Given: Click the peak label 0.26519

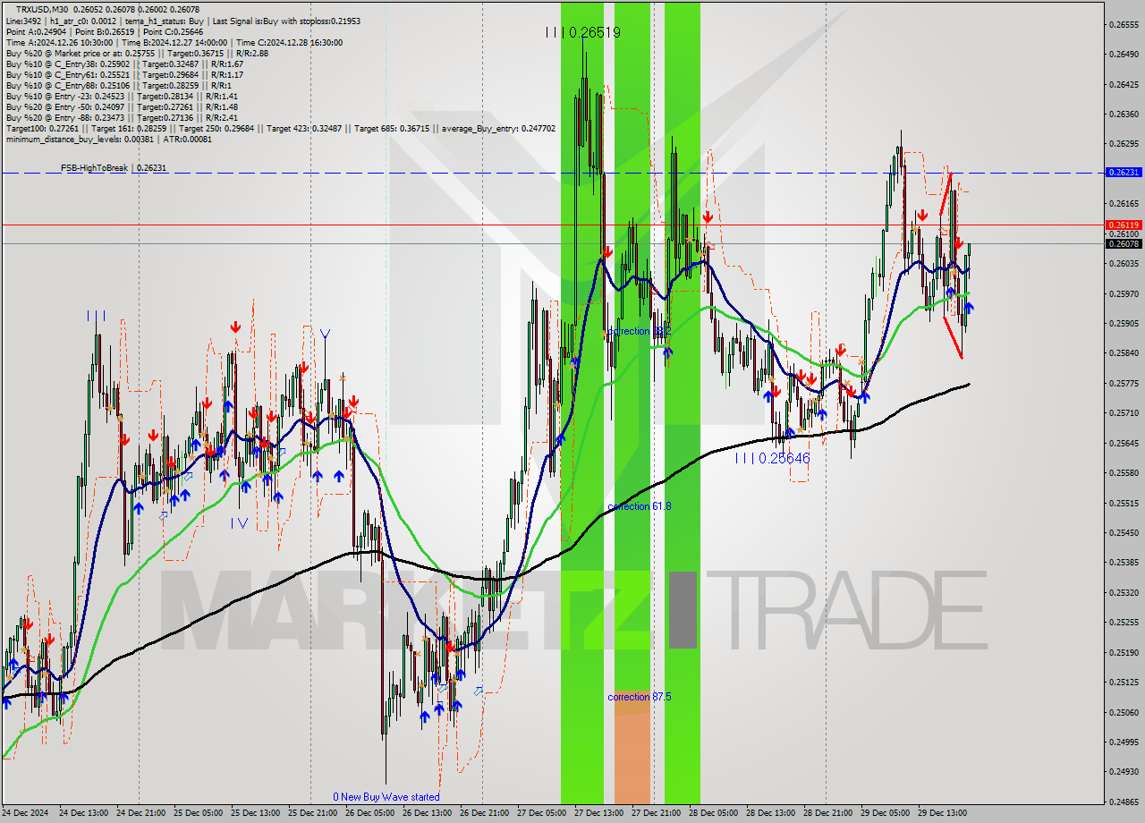Looking at the screenshot, I should pyautogui.click(x=582, y=32).
